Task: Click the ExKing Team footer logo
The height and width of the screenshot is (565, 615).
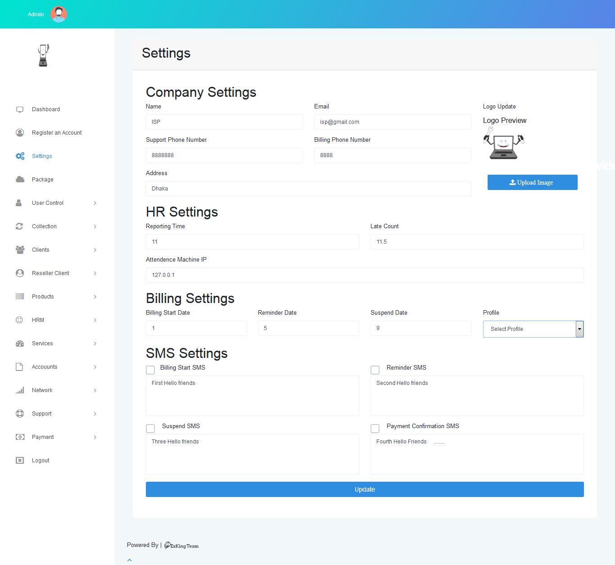Action: click(181, 546)
